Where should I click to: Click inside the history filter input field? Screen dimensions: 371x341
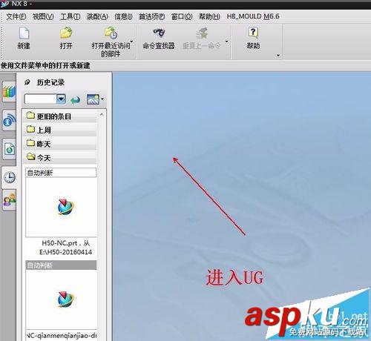40,99
